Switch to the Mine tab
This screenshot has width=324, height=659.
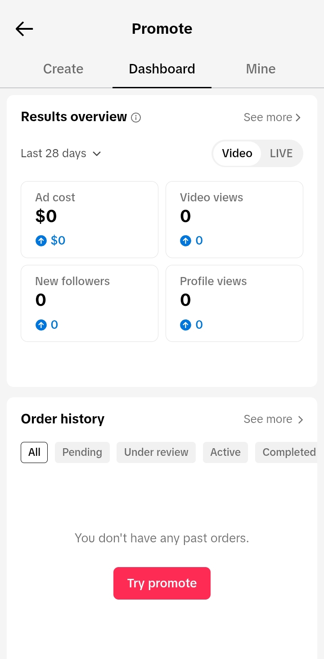(x=261, y=69)
